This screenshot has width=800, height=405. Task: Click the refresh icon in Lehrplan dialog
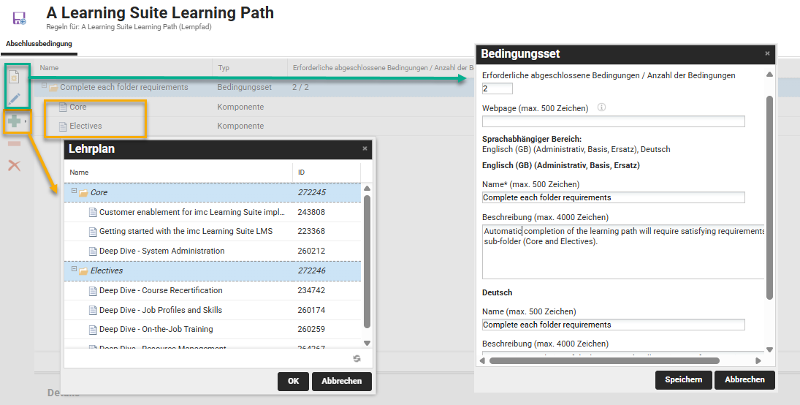[x=357, y=358]
